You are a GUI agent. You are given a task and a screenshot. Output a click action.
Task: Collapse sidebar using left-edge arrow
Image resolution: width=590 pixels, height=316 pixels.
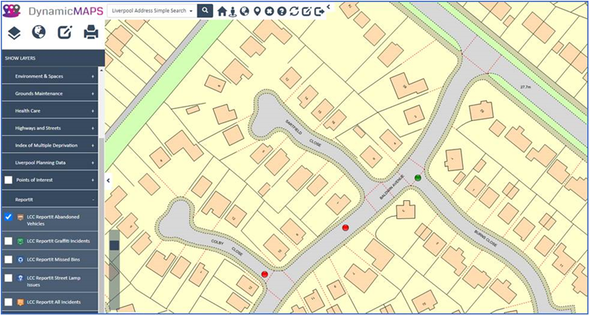click(x=108, y=181)
